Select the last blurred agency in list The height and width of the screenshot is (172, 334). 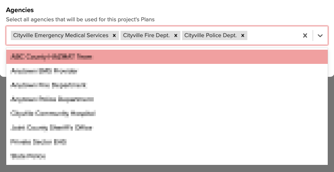click(167, 156)
